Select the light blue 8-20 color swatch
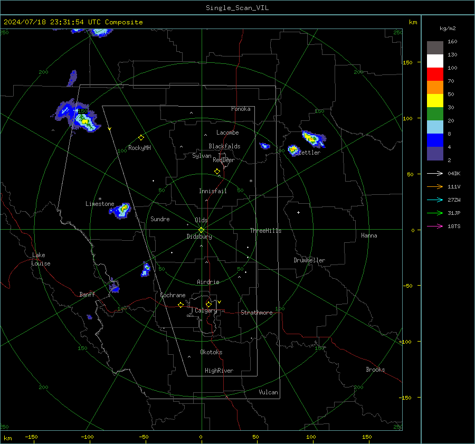Image resolution: width=475 pixels, height=444 pixels. (x=435, y=127)
